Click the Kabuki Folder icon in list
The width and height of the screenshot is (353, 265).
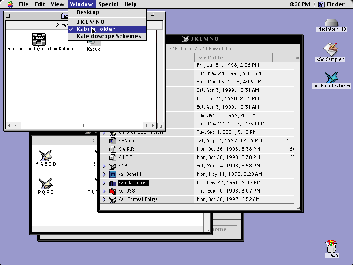point(113,183)
